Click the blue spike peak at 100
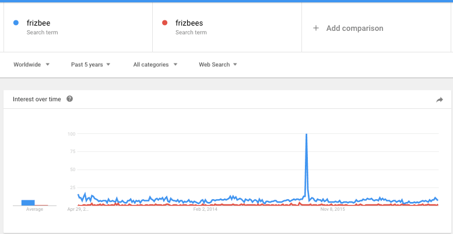Viewport: 453px width, 234px height. click(306, 134)
